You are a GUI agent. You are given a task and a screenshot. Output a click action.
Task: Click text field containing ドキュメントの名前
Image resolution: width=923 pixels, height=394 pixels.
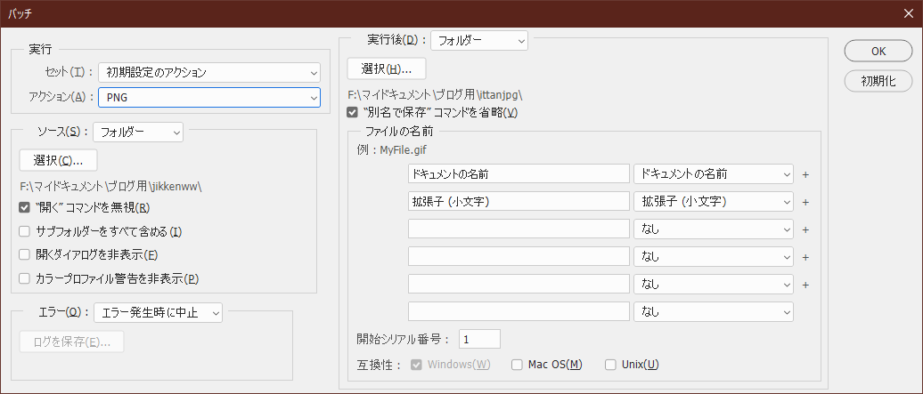[519, 173]
